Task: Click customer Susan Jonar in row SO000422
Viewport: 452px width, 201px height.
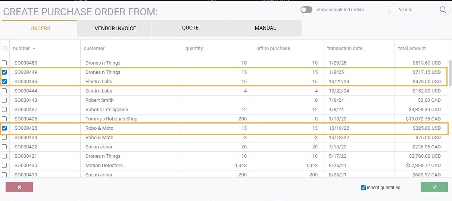Action: (99, 147)
